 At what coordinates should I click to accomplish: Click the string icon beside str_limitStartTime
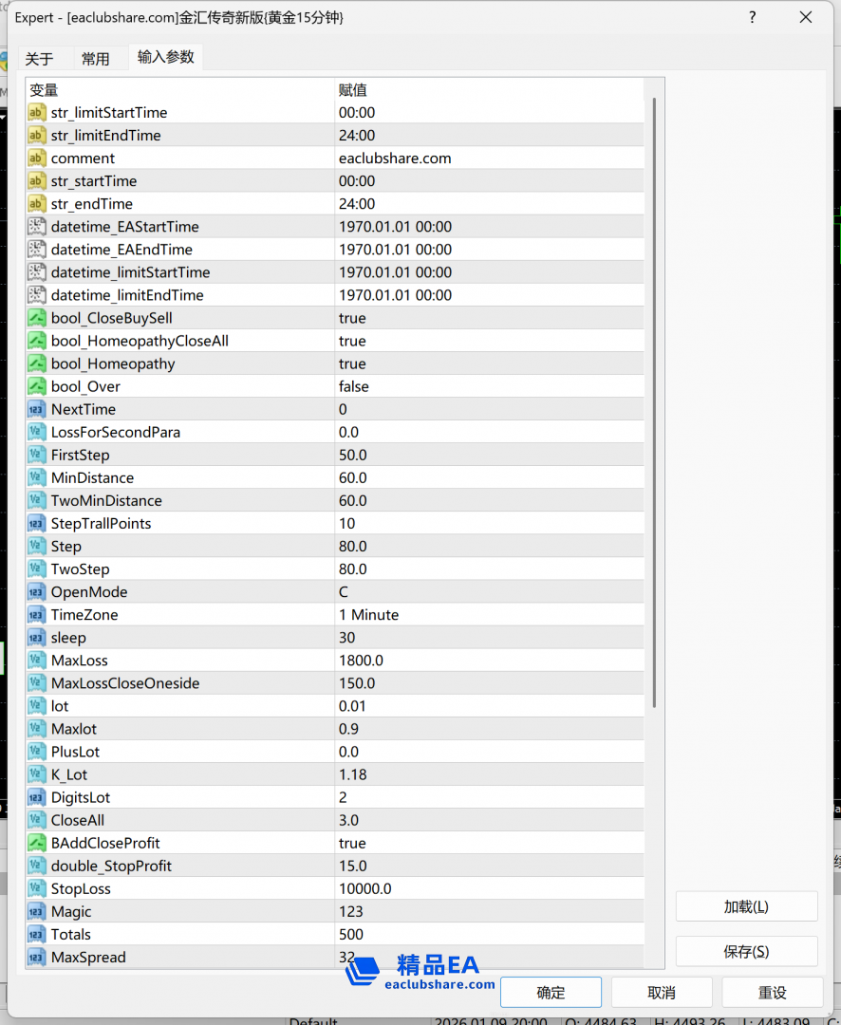tap(37, 113)
